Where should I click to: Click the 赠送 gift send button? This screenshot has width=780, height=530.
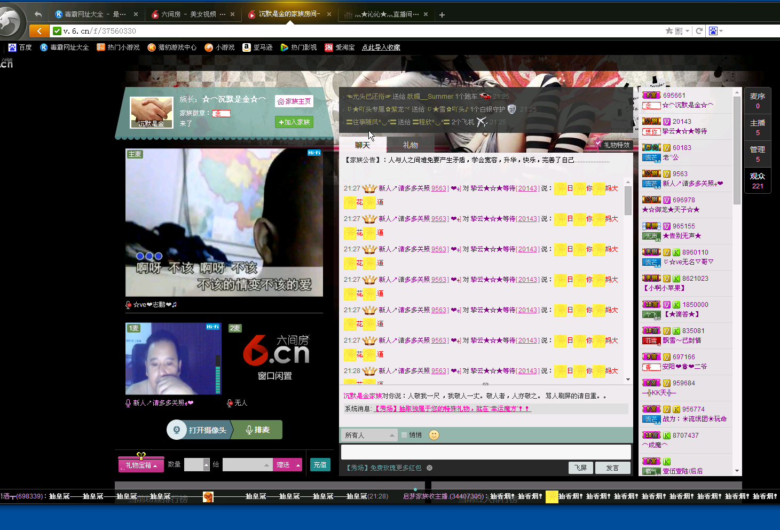point(283,465)
